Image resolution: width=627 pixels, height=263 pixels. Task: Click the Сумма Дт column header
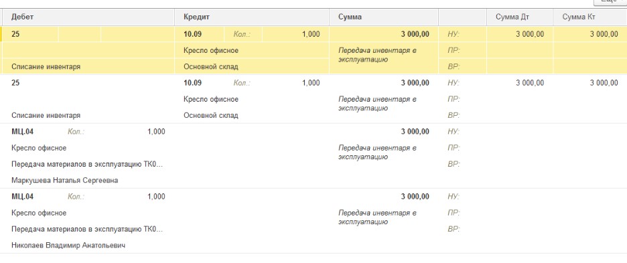(x=520, y=17)
